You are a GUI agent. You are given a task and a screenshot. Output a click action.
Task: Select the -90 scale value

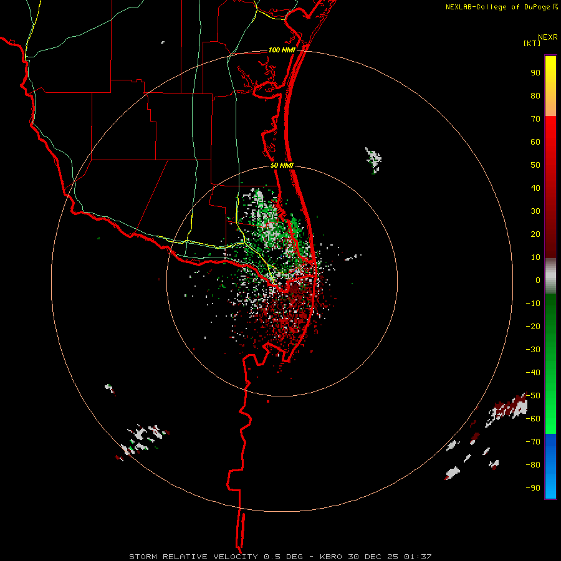[533, 488]
